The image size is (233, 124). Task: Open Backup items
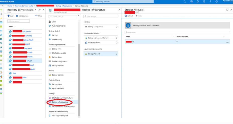[x=57, y=84]
